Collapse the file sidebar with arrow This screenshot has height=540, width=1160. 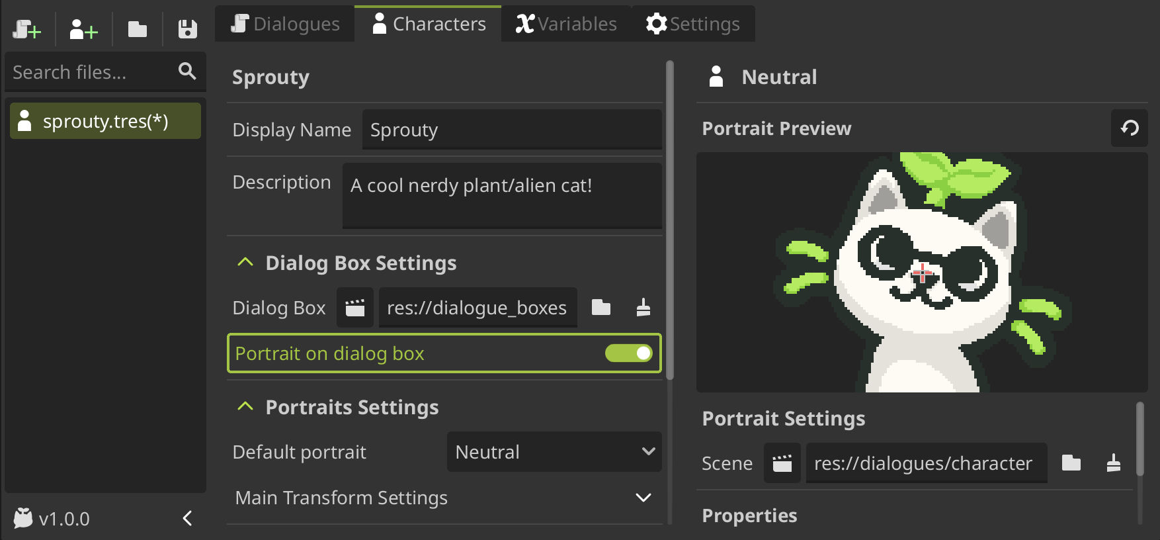187,518
